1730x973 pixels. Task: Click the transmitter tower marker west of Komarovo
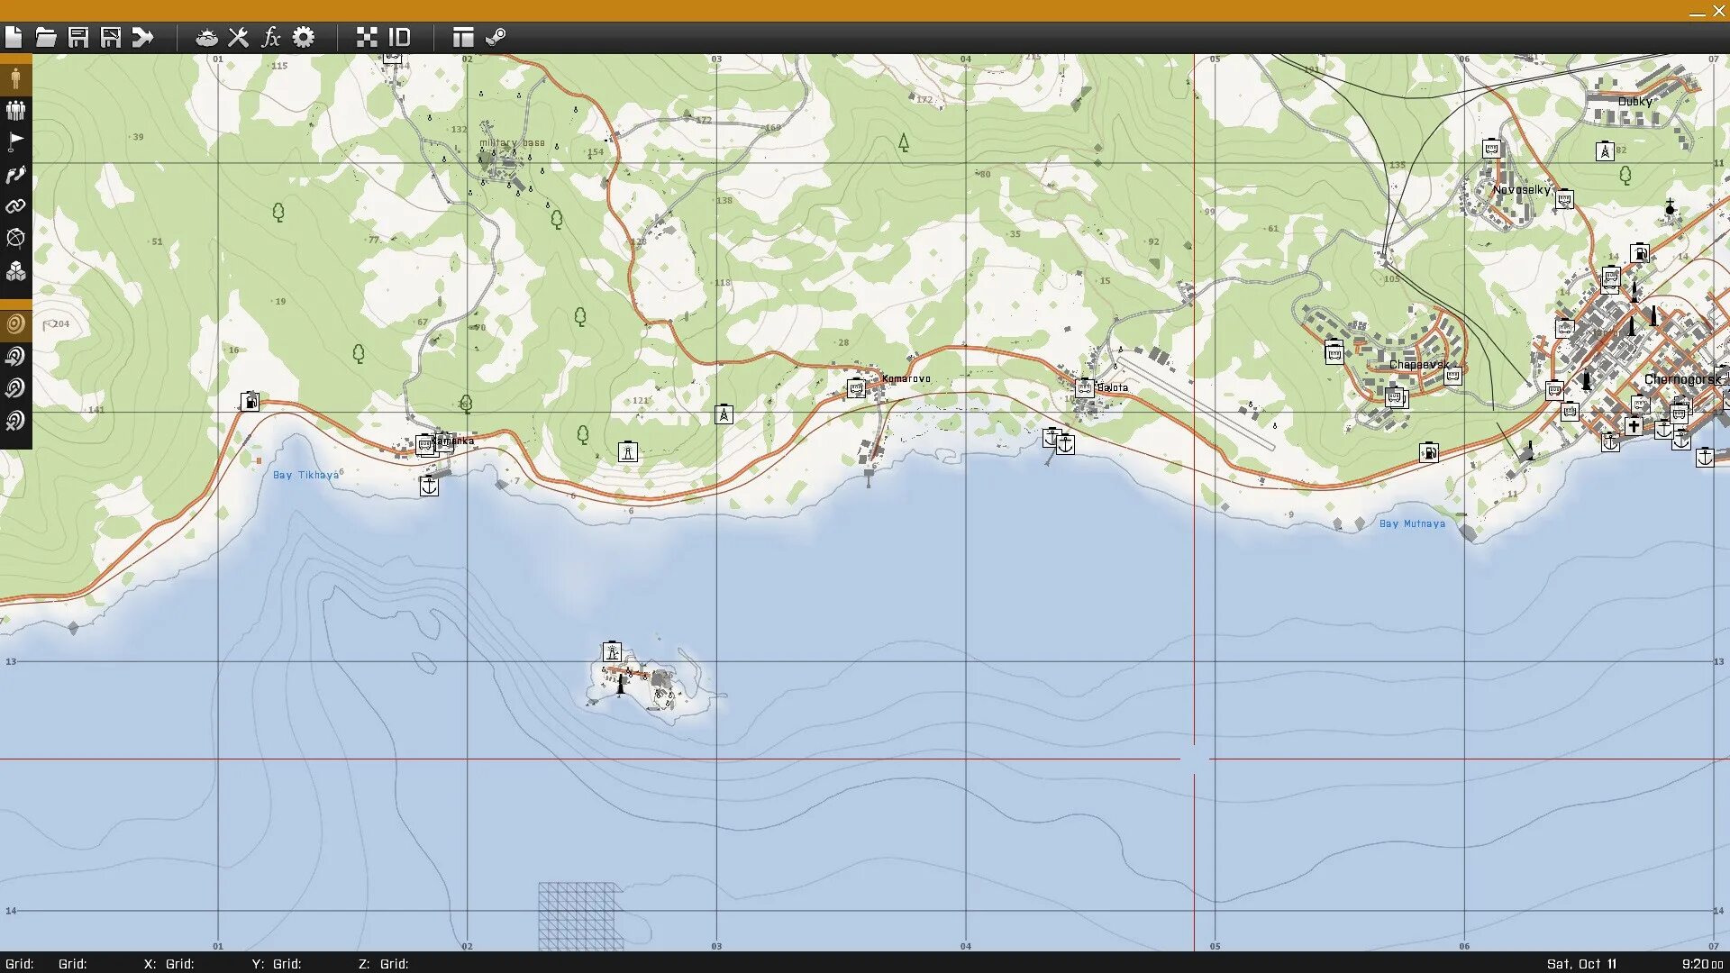click(x=724, y=414)
